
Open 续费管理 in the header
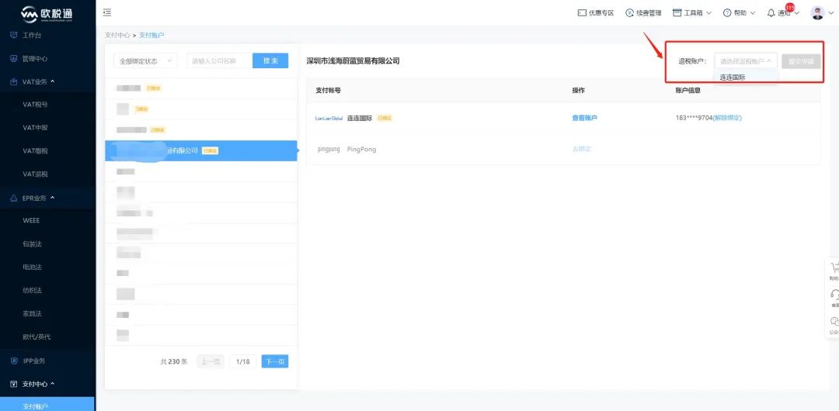pyautogui.click(x=643, y=13)
